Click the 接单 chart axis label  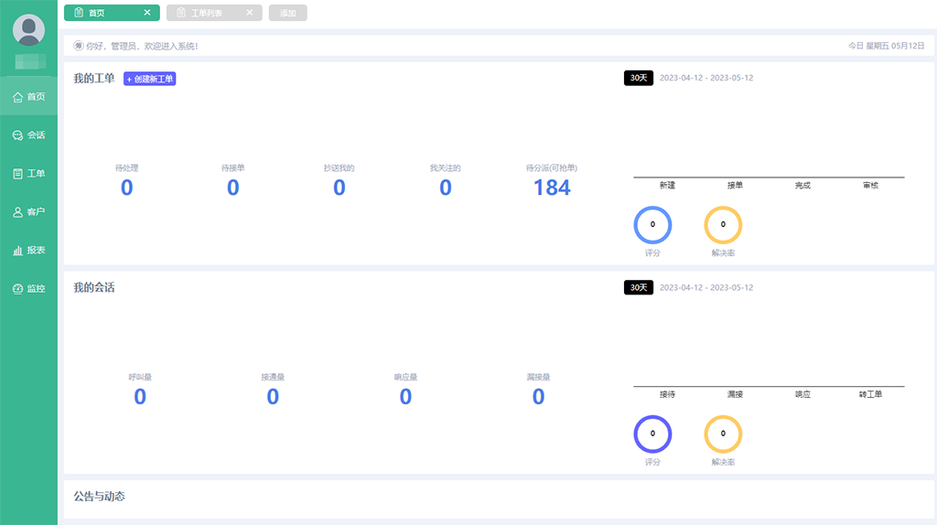coord(735,185)
